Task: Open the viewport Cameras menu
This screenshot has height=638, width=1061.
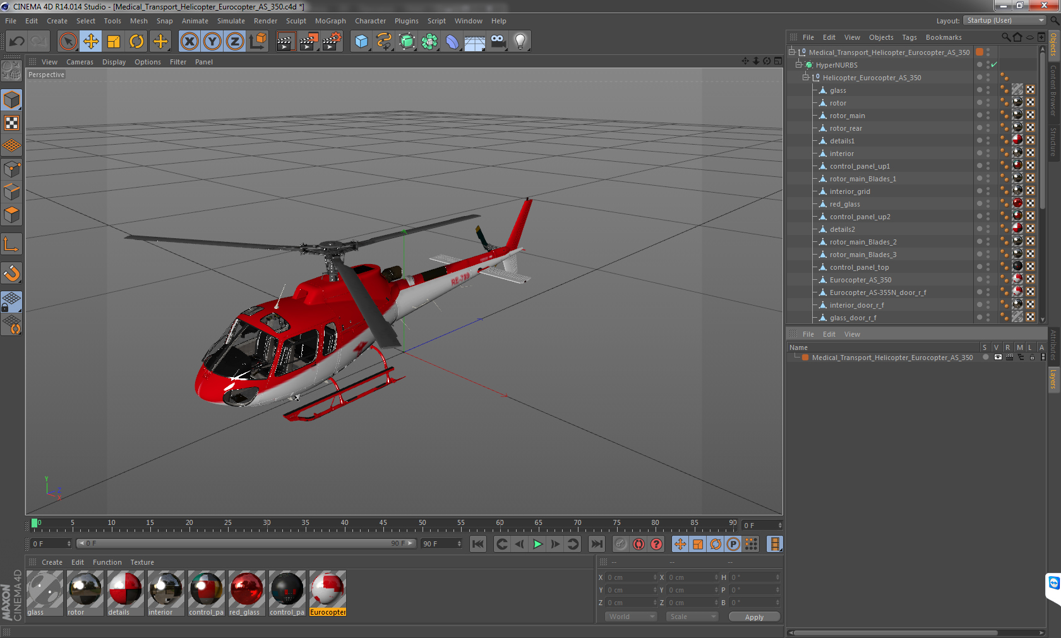Action: [x=80, y=62]
